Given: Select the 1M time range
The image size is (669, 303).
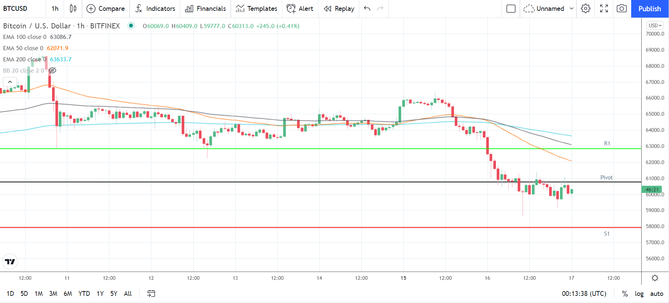Looking at the screenshot, I should [39, 294].
